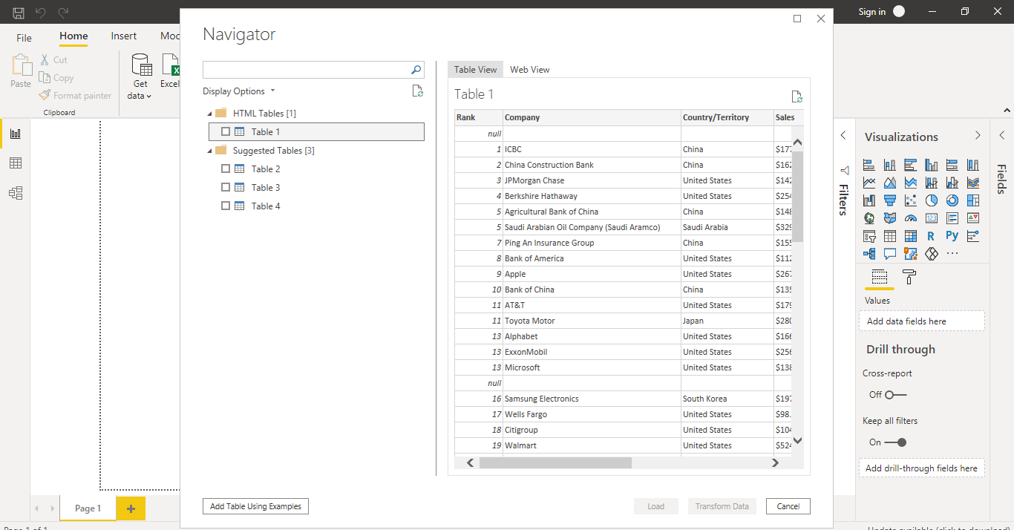Switch to Data view in left sidebar

[15, 163]
